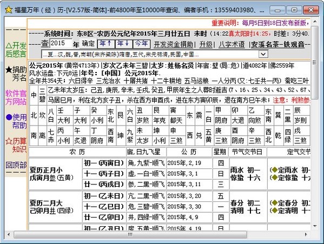The height and width of the screenshot is (244, 324).
Task: Click 角,九紫-顺飞 star cell
Action: [146, 163]
